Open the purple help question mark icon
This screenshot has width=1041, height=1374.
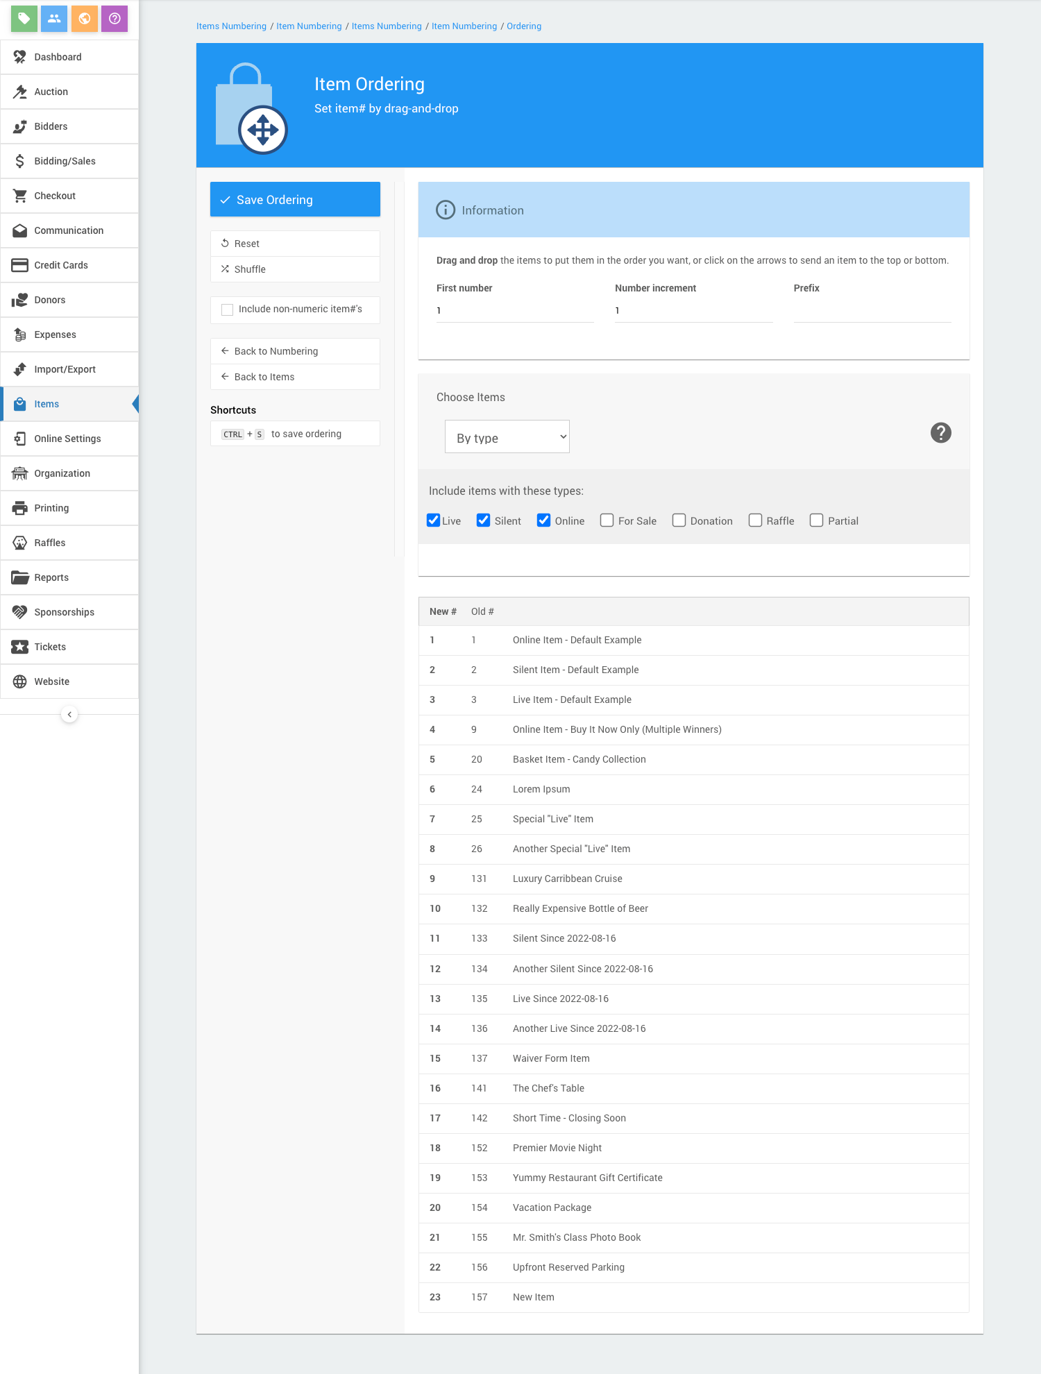[115, 19]
